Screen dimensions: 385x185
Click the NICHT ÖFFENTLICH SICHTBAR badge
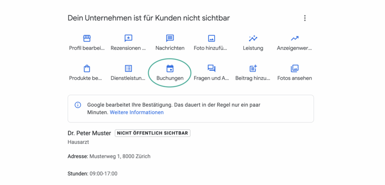pos(153,133)
